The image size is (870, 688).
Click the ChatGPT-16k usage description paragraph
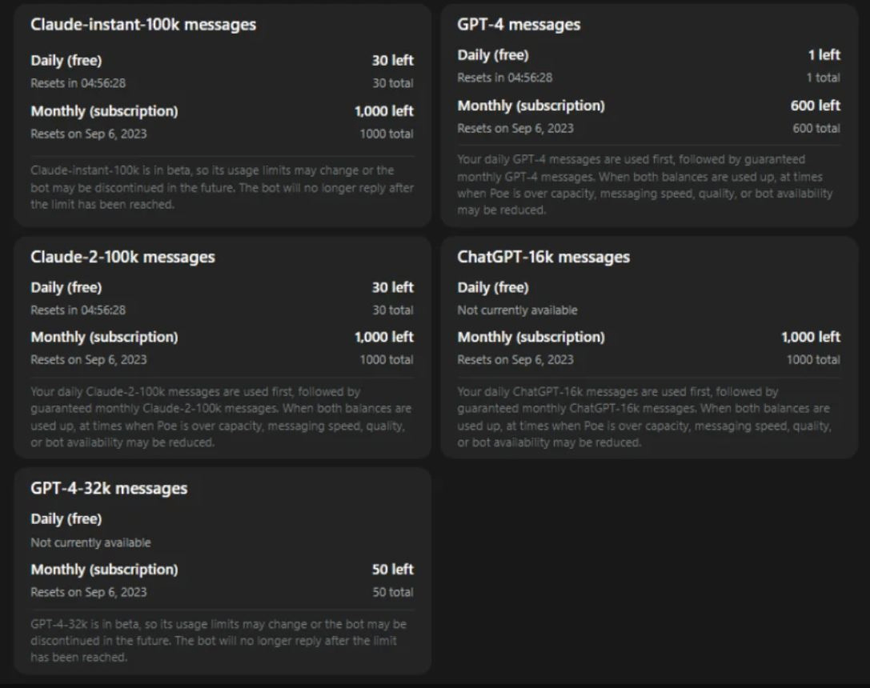tap(643, 417)
